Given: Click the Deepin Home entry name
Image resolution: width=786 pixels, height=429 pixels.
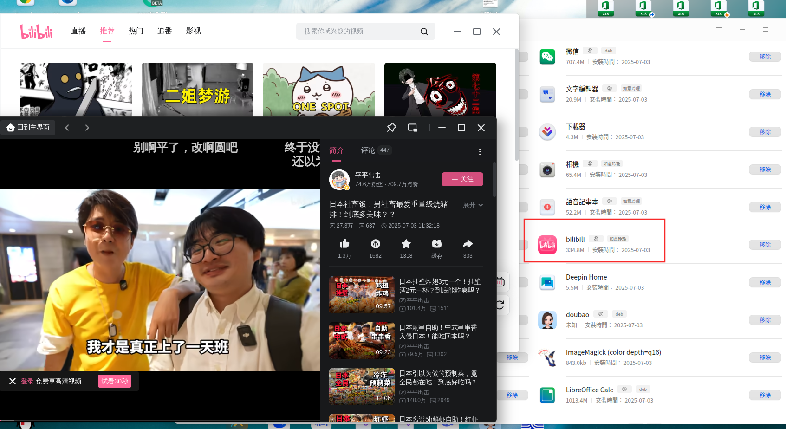Looking at the screenshot, I should (x=586, y=277).
